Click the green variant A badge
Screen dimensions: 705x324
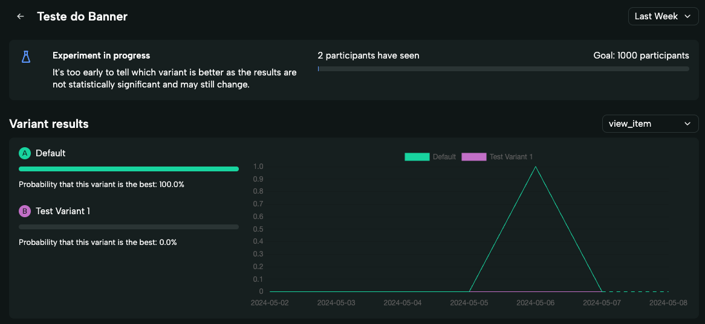coord(25,153)
